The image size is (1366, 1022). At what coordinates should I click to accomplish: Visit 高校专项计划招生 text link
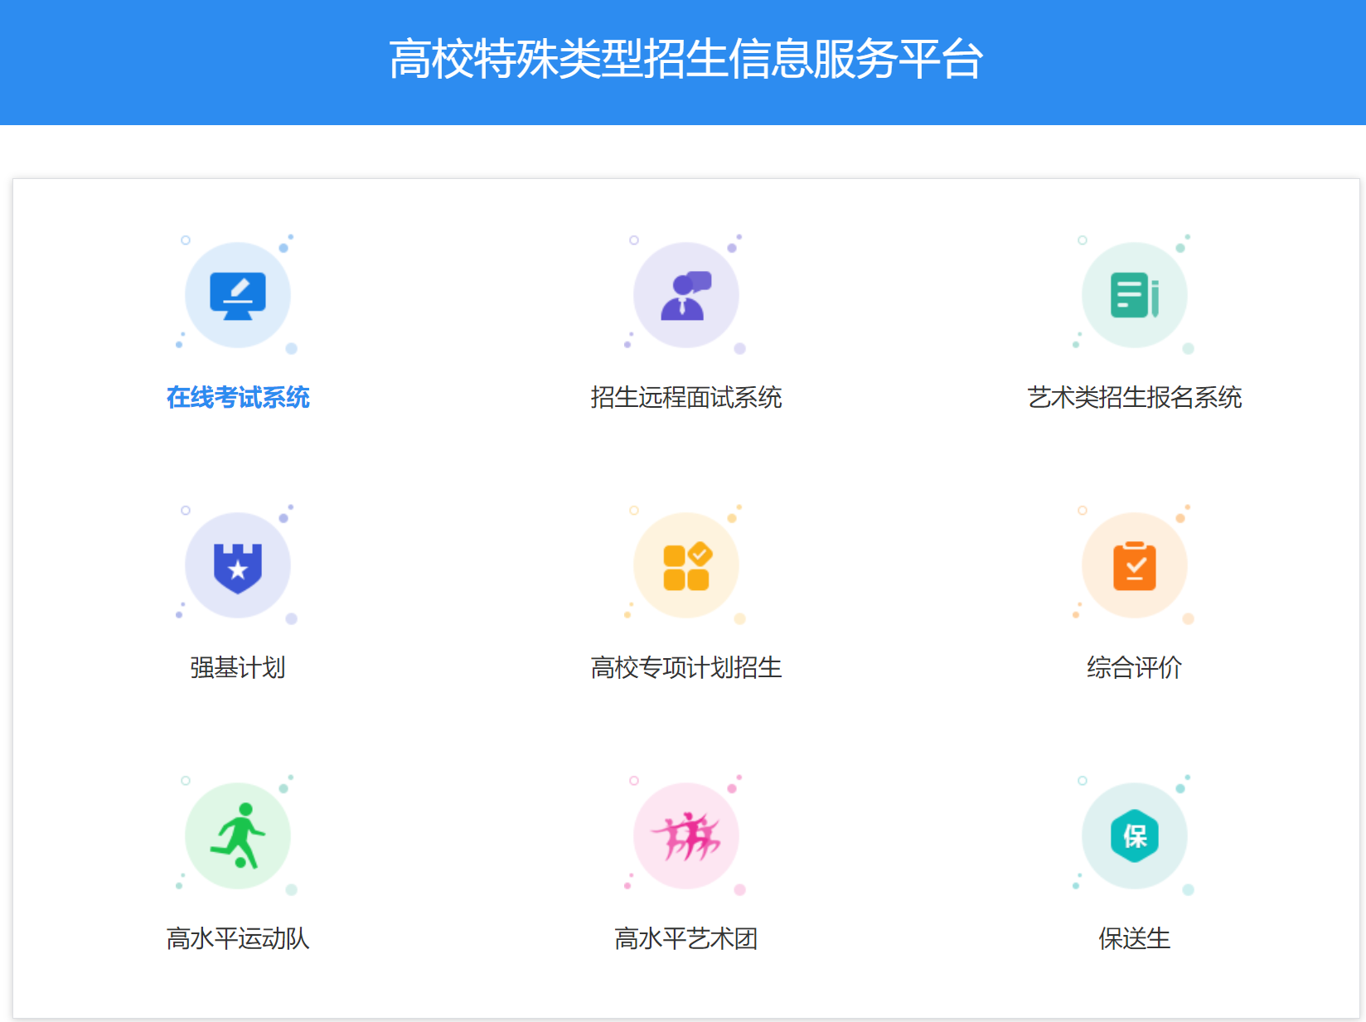686,667
